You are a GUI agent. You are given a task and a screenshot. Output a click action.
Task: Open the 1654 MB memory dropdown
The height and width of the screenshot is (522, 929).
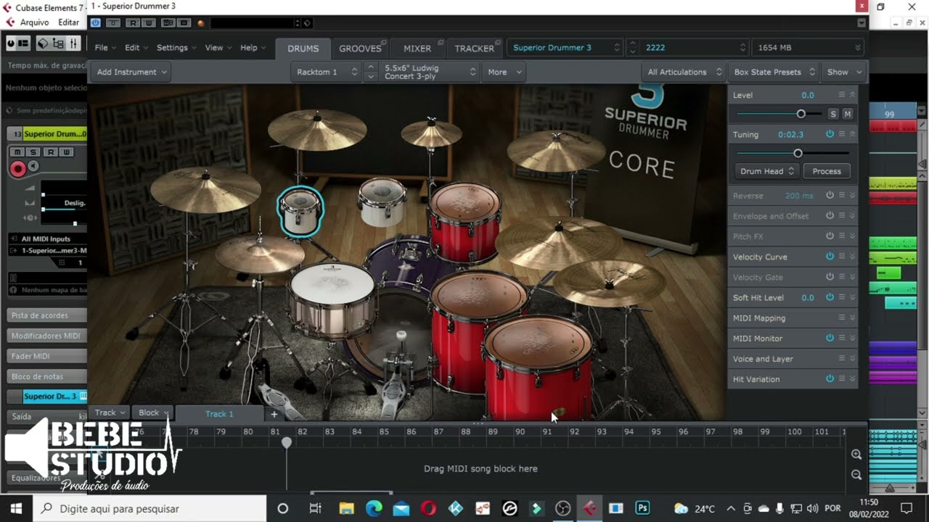pos(809,48)
